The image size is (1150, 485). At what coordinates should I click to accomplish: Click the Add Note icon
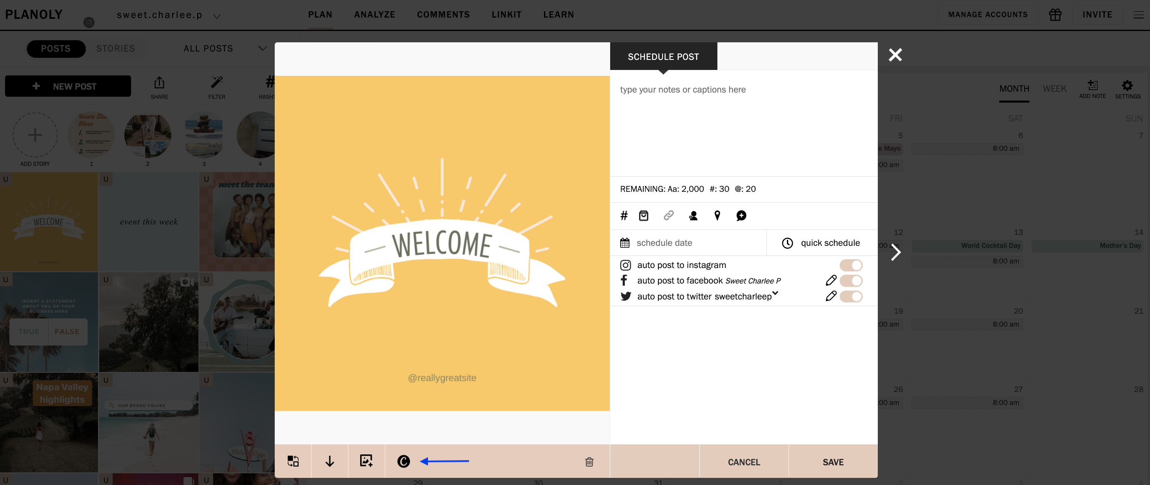pos(1092,89)
